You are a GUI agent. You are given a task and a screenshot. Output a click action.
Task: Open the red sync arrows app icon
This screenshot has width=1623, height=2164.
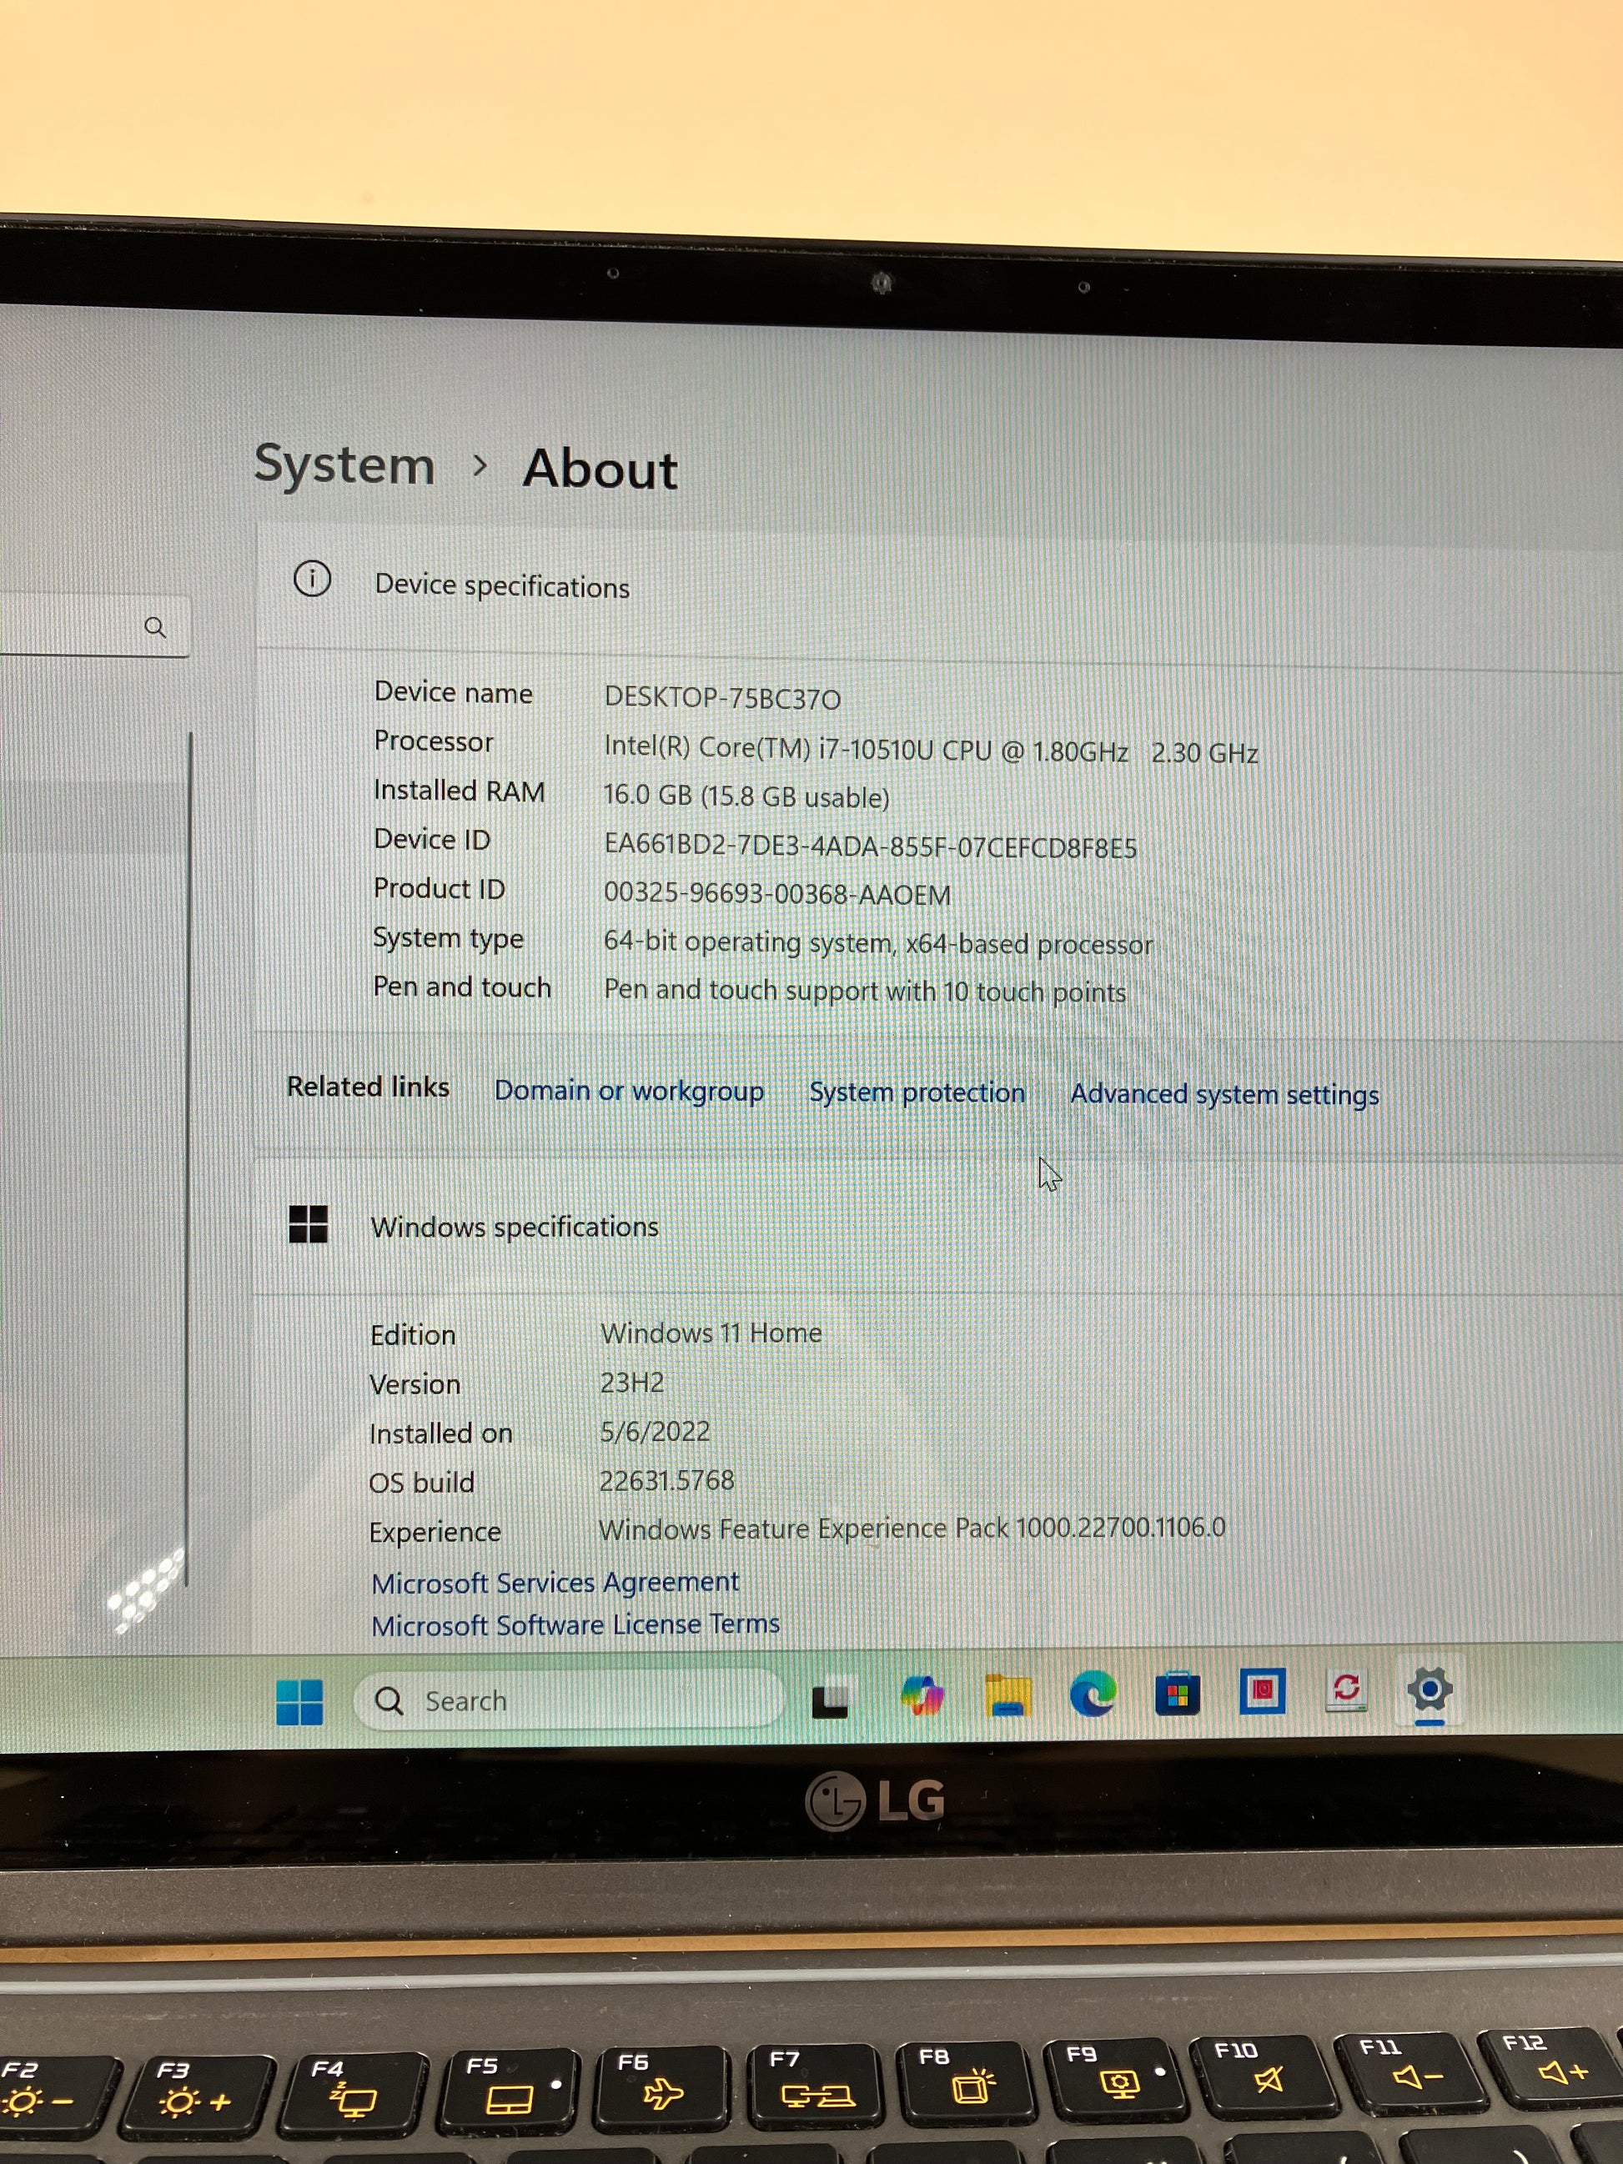tap(1346, 1690)
